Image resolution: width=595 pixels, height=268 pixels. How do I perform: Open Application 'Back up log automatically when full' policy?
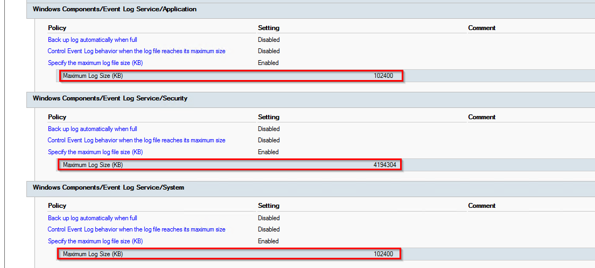93,40
